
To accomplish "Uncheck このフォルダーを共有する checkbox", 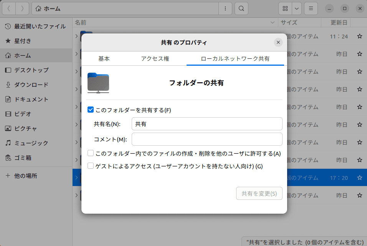I will coord(91,110).
